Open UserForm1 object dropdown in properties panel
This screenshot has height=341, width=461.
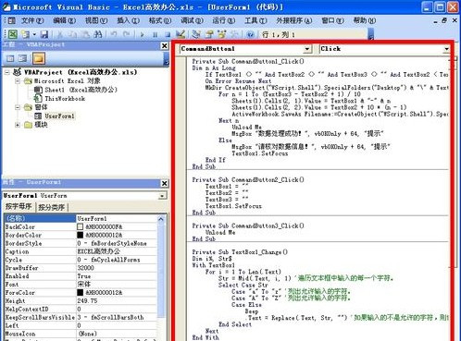click(162, 196)
